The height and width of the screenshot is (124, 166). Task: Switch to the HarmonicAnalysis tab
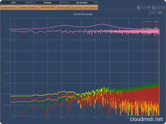click(x=28, y=8)
